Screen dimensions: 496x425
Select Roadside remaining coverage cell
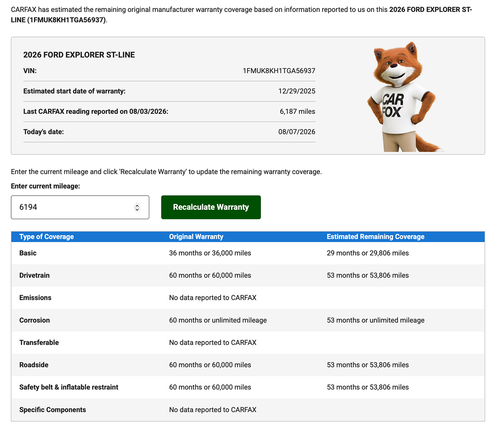pyautogui.click(x=368, y=365)
